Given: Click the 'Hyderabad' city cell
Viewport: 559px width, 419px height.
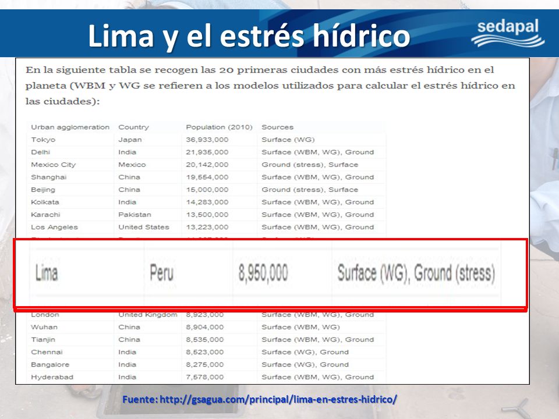Looking at the screenshot, I should point(52,377).
